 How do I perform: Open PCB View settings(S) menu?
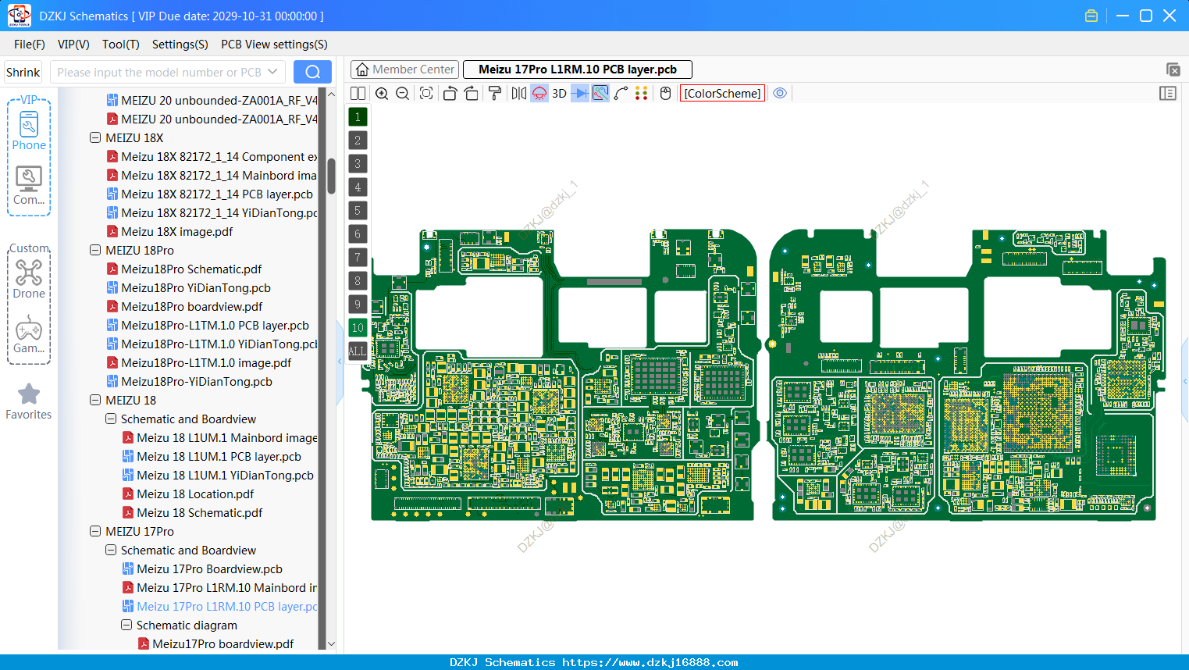274,45
